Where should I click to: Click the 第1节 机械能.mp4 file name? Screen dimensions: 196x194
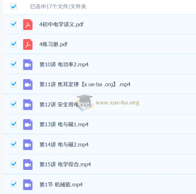coord(61,185)
